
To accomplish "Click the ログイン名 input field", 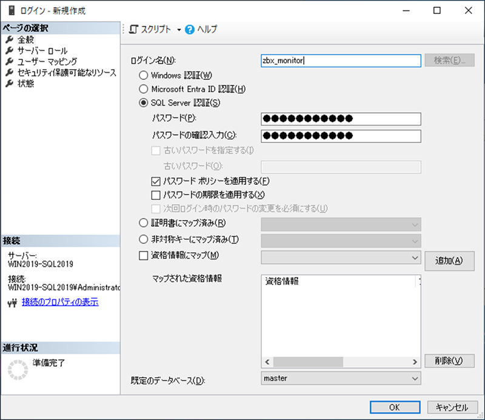I will point(340,61).
